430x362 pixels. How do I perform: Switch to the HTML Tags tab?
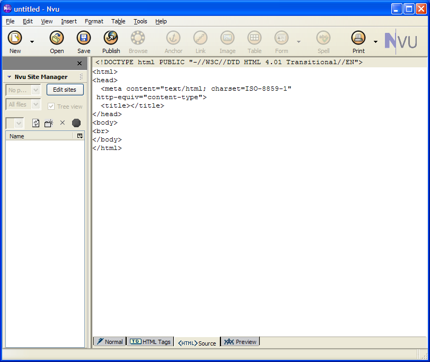pyautogui.click(x=150, y=342)
